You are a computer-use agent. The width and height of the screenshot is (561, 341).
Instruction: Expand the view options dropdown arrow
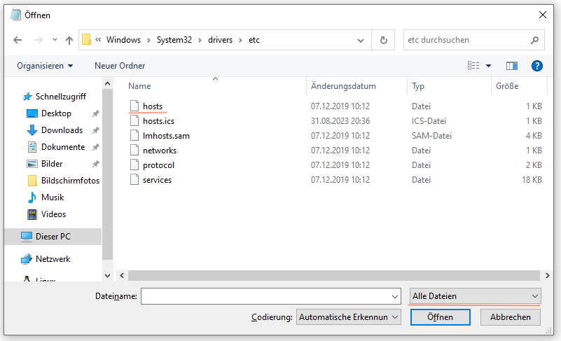coord(489,66)
